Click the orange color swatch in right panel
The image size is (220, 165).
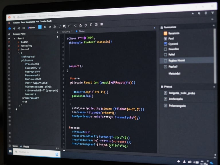[165, 33]
